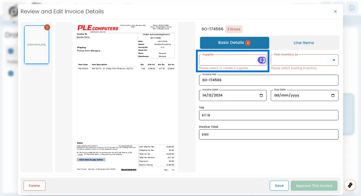Image resolution: width=361 pixels, height=196 pixels.
Task: Click the floating chat widget icon
Action: tap(350, 185)
